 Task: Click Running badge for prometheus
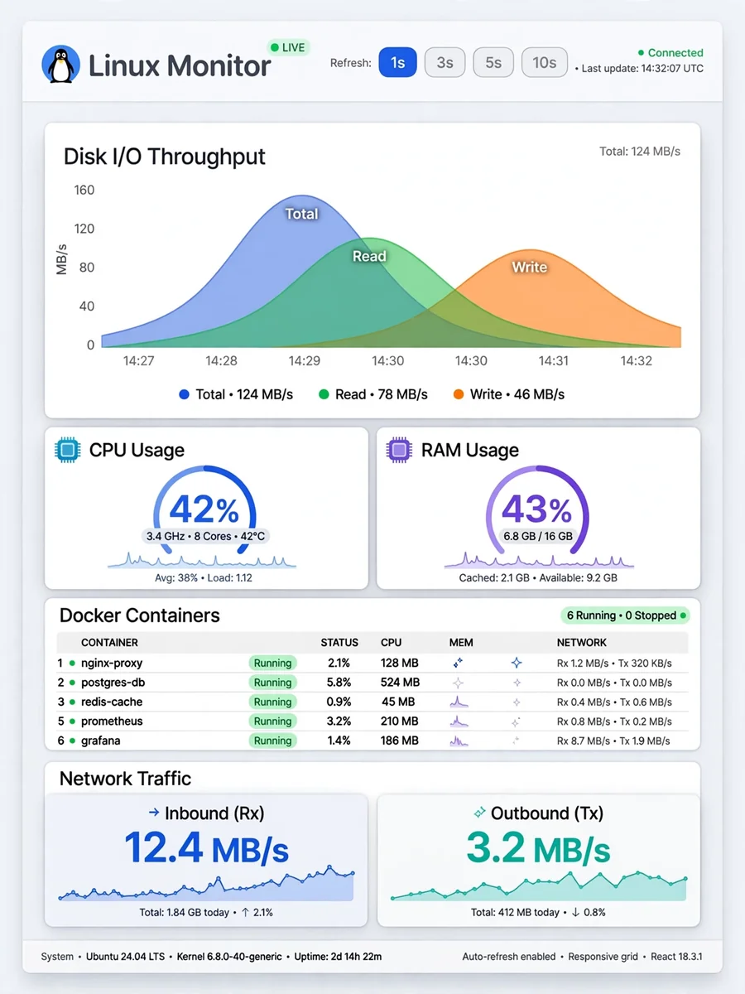point(272,721)
